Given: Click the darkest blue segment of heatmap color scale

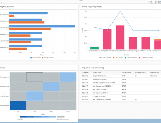Looking at the screenshot, I should (x=24, y=117).
